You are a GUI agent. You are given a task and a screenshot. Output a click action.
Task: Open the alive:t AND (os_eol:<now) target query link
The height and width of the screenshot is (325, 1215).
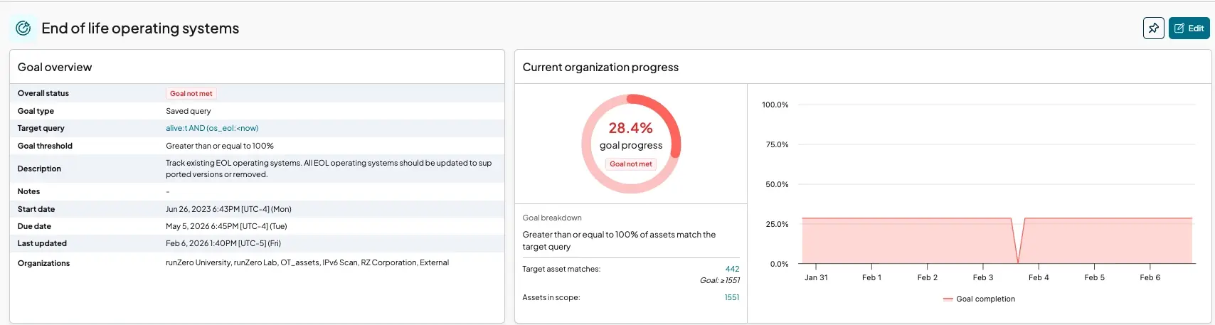point(212,129)
